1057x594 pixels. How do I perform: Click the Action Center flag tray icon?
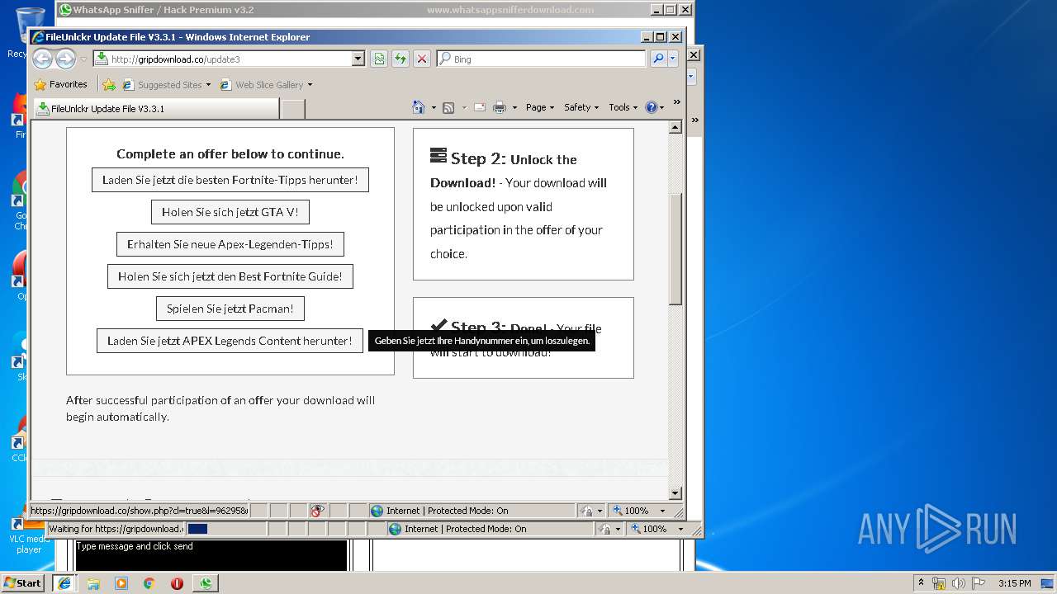coord(979,582)
